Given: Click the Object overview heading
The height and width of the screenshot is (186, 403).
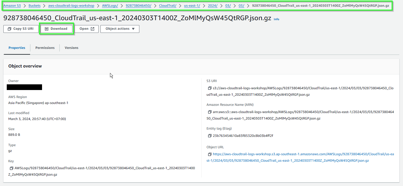Looking at the screenshot, I should click(25, 66).
